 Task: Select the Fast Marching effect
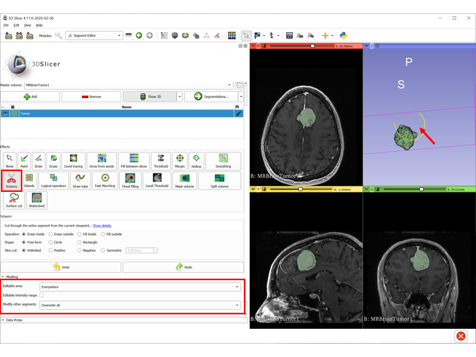click(105, 180)
